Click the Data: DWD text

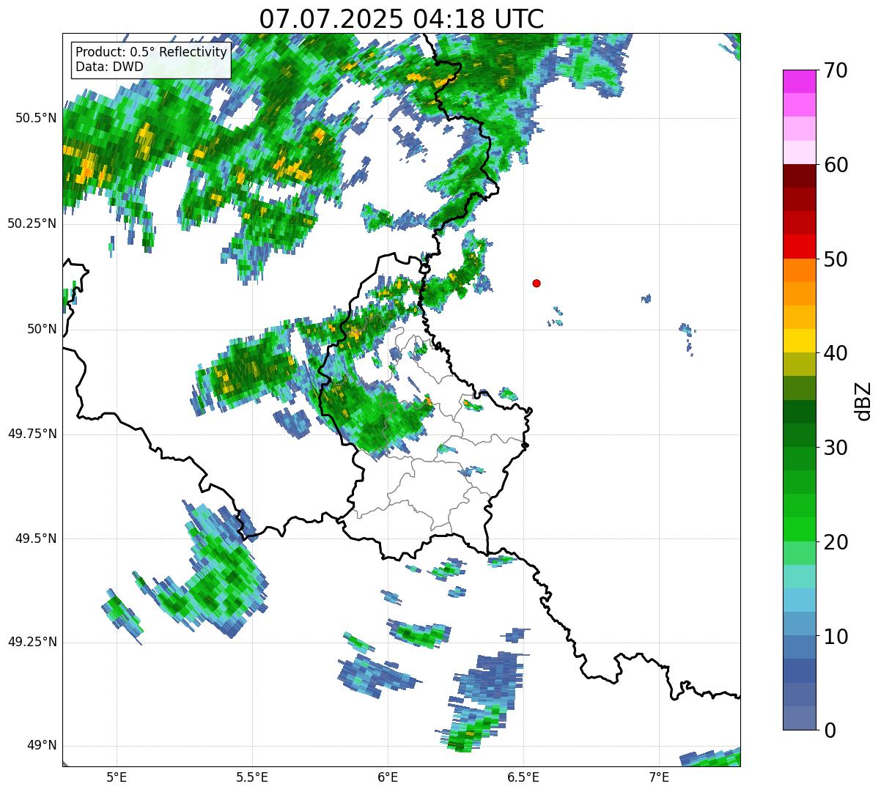110,67
